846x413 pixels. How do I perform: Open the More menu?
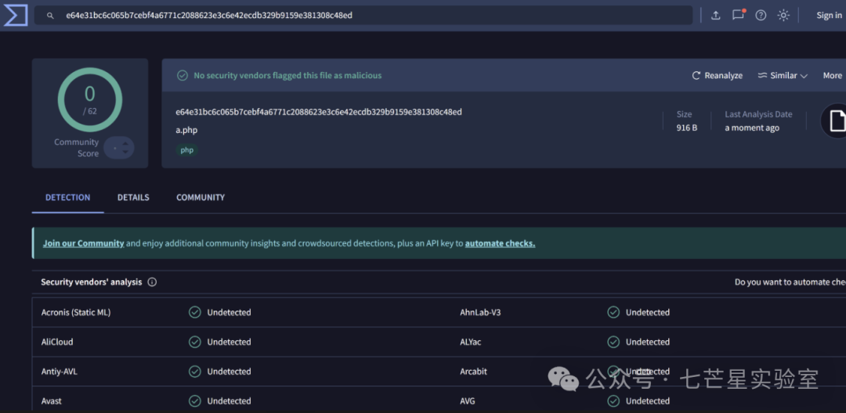tap(832, 76)
